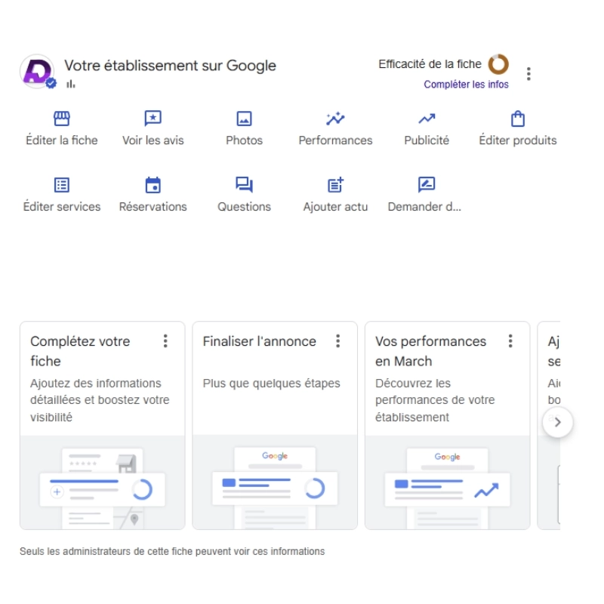Screen dimensions: 604x604
Task: Click the Photos label
Action: [x=244, y=140]
